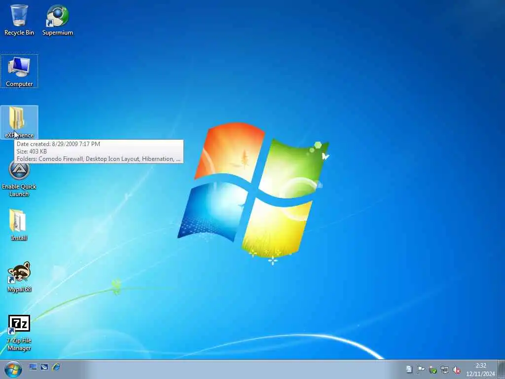Click the document tray icon
The image size is (505, 379).
coord(409,370)
